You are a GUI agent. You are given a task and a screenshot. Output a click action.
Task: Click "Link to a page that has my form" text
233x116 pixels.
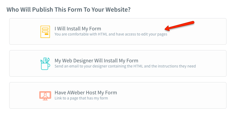click(81, 98)
